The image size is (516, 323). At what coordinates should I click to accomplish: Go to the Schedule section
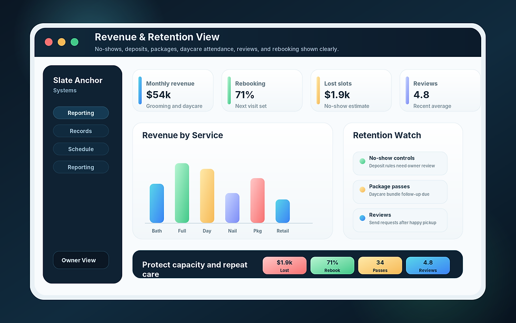81,149
